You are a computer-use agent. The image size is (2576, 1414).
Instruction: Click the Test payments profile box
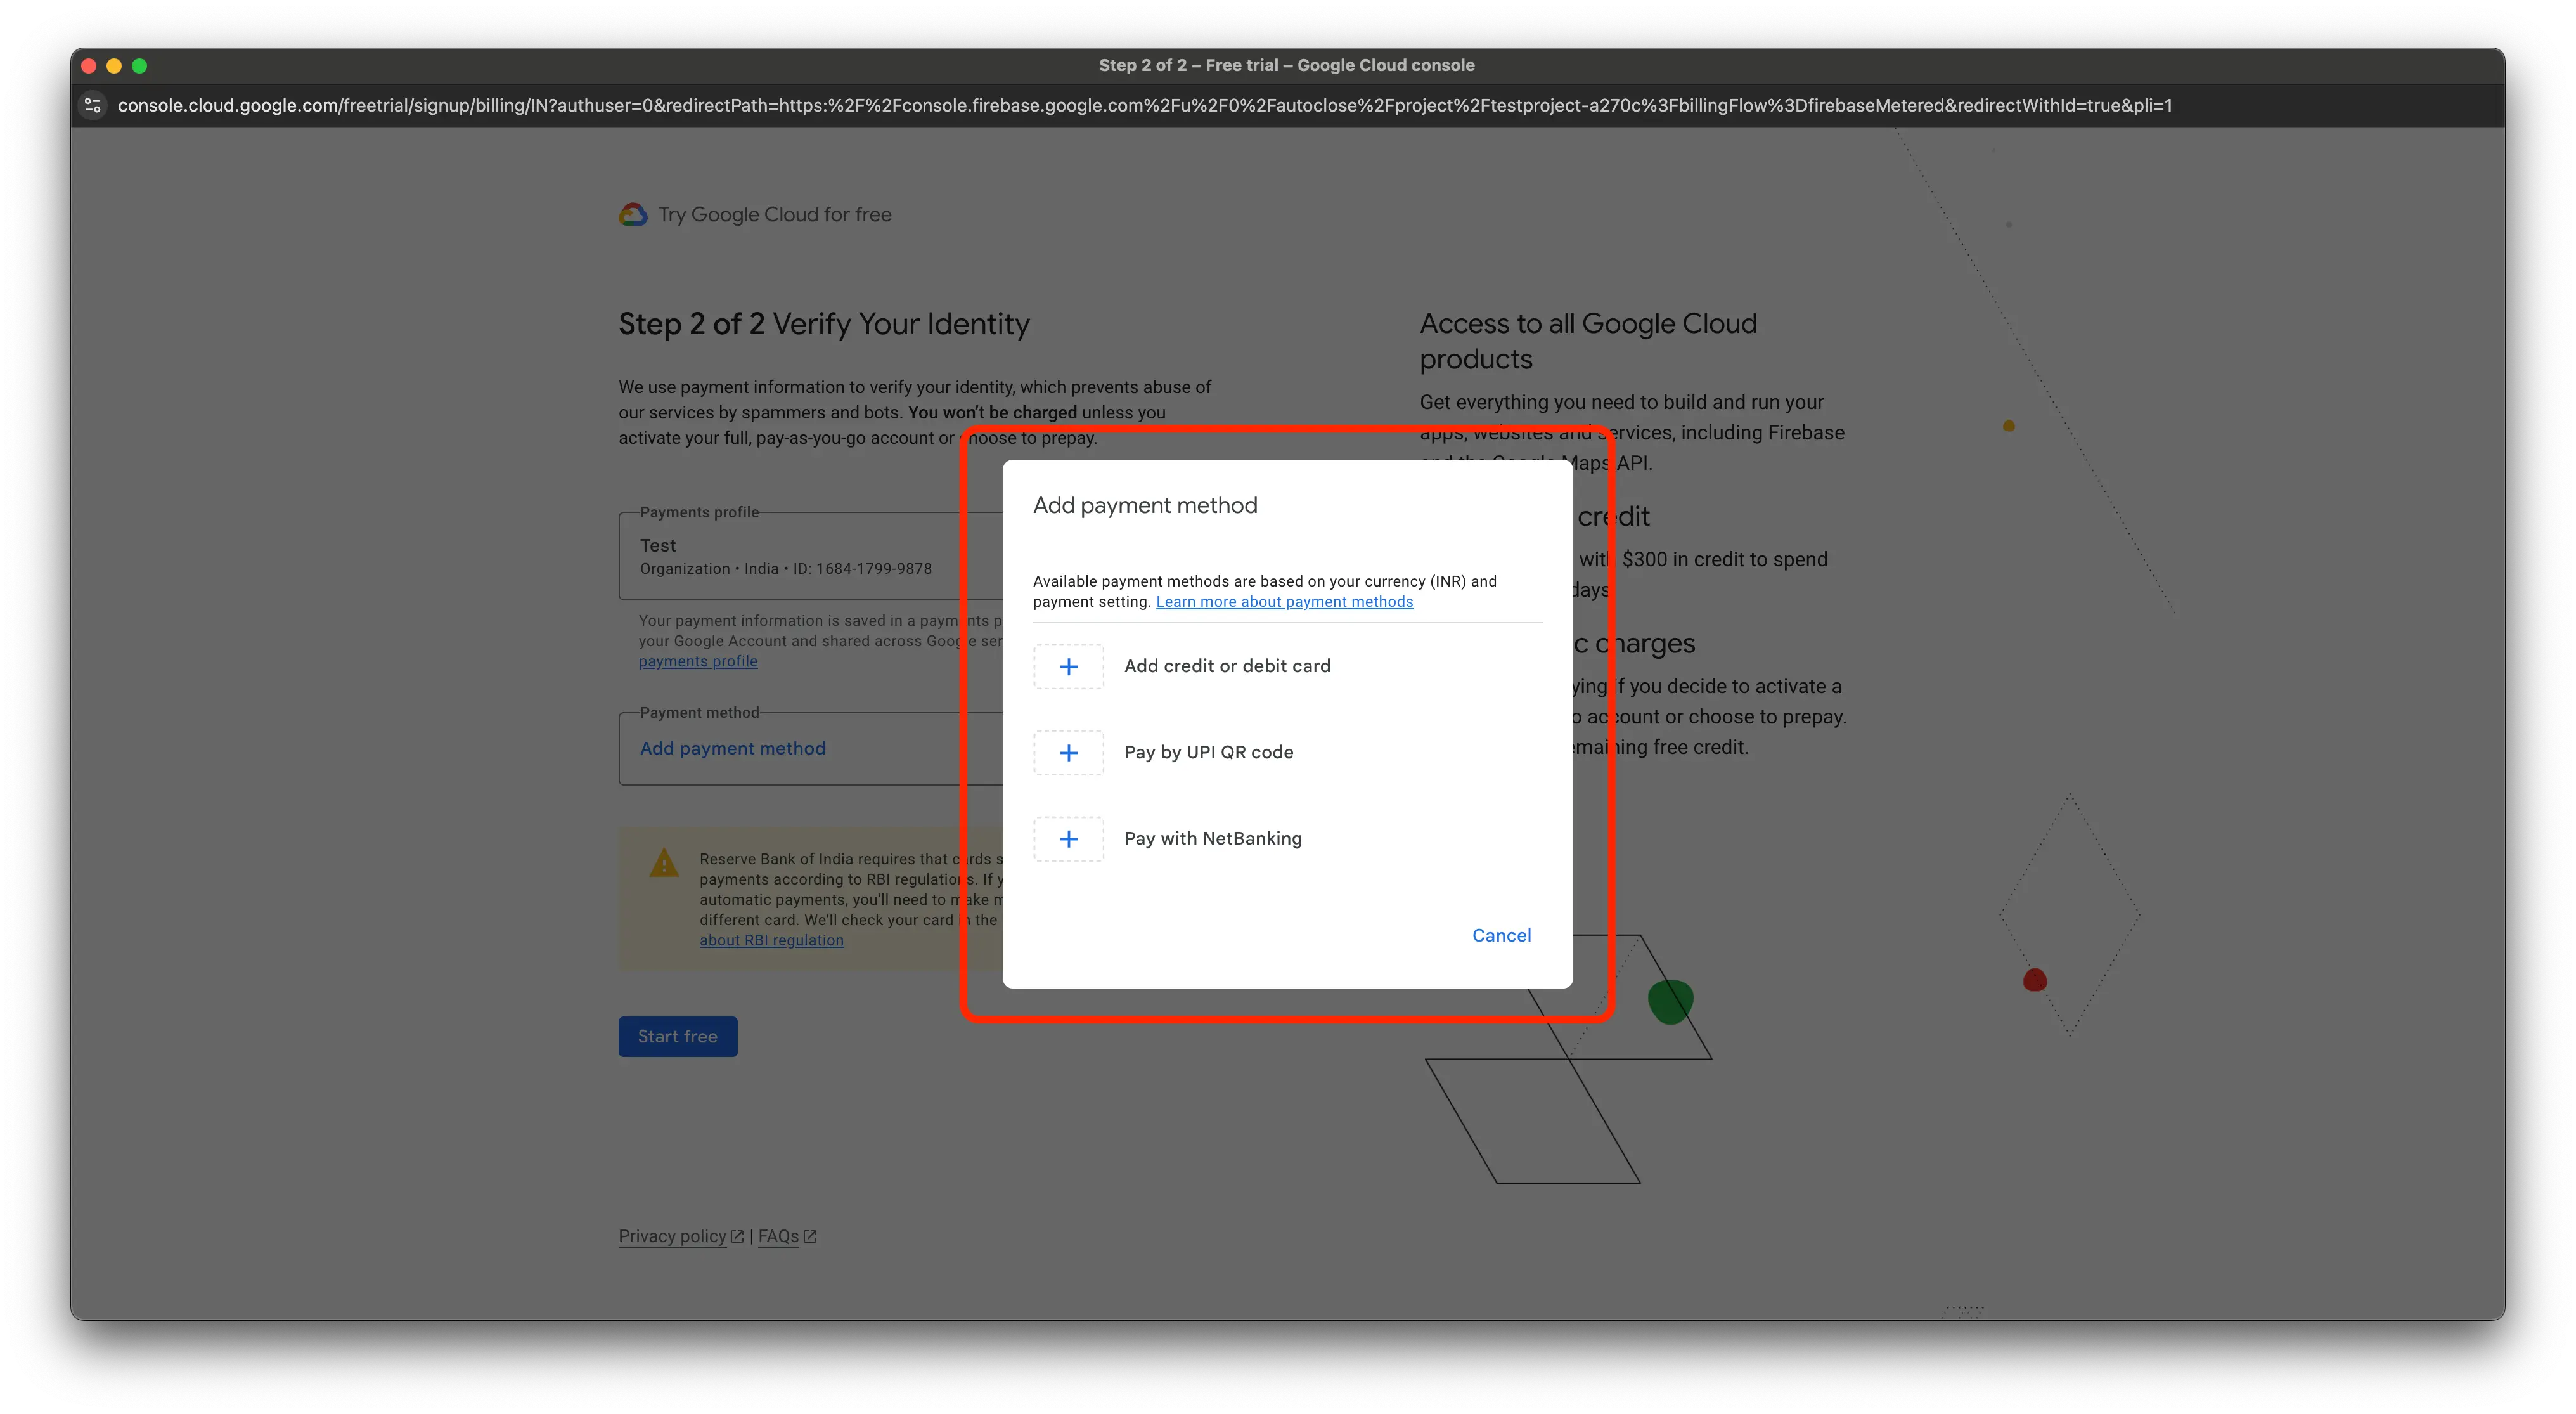tap(810, 556)
